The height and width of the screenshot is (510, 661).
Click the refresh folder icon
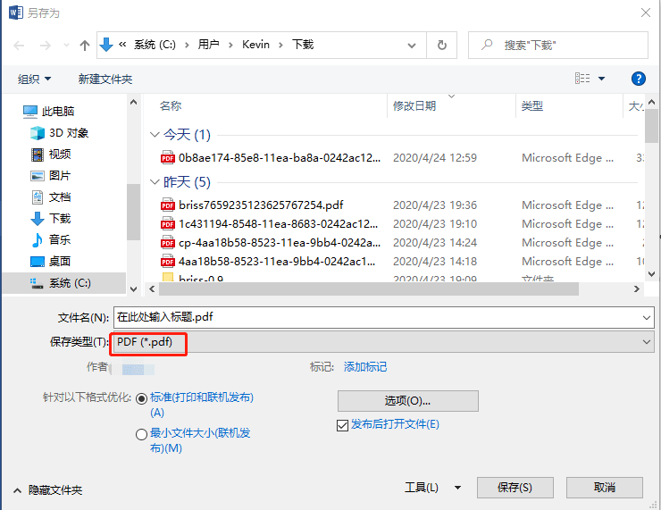click(441, 45)
